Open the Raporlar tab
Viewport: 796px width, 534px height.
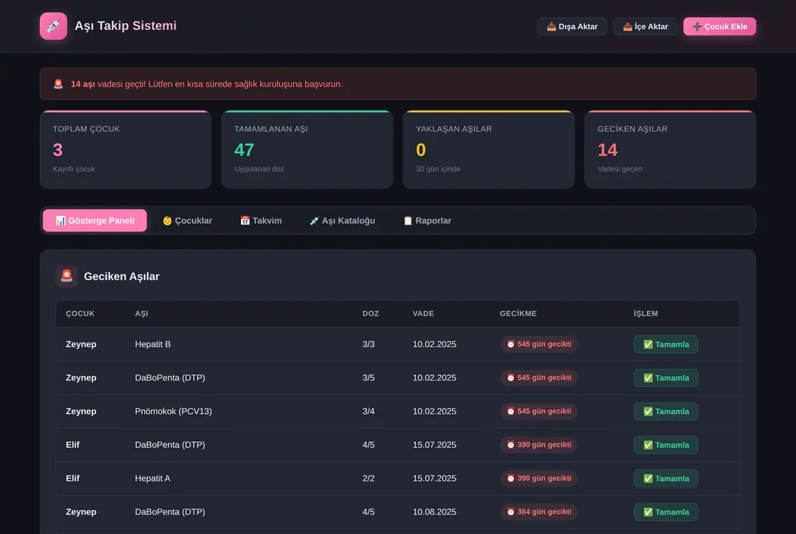427,221
